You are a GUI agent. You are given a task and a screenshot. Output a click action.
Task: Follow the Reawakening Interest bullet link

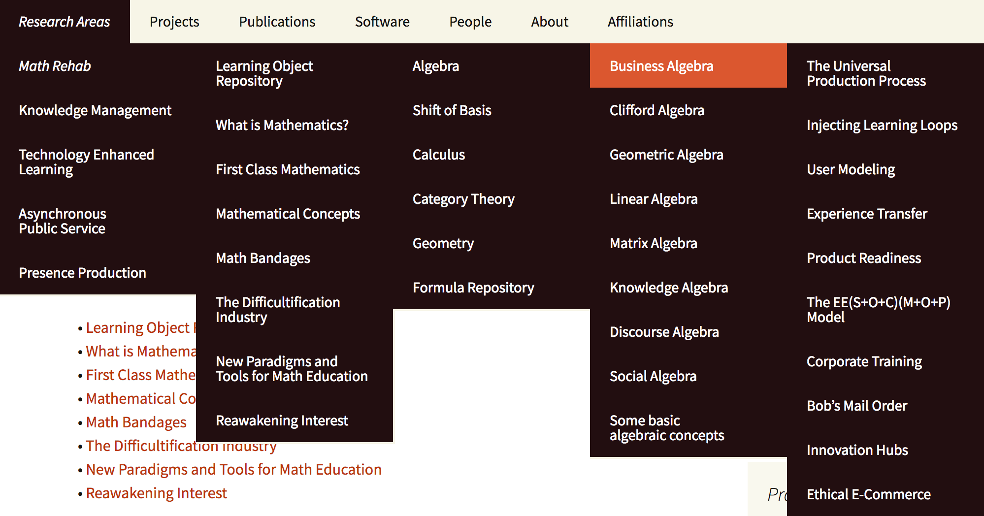pos(156,493)
